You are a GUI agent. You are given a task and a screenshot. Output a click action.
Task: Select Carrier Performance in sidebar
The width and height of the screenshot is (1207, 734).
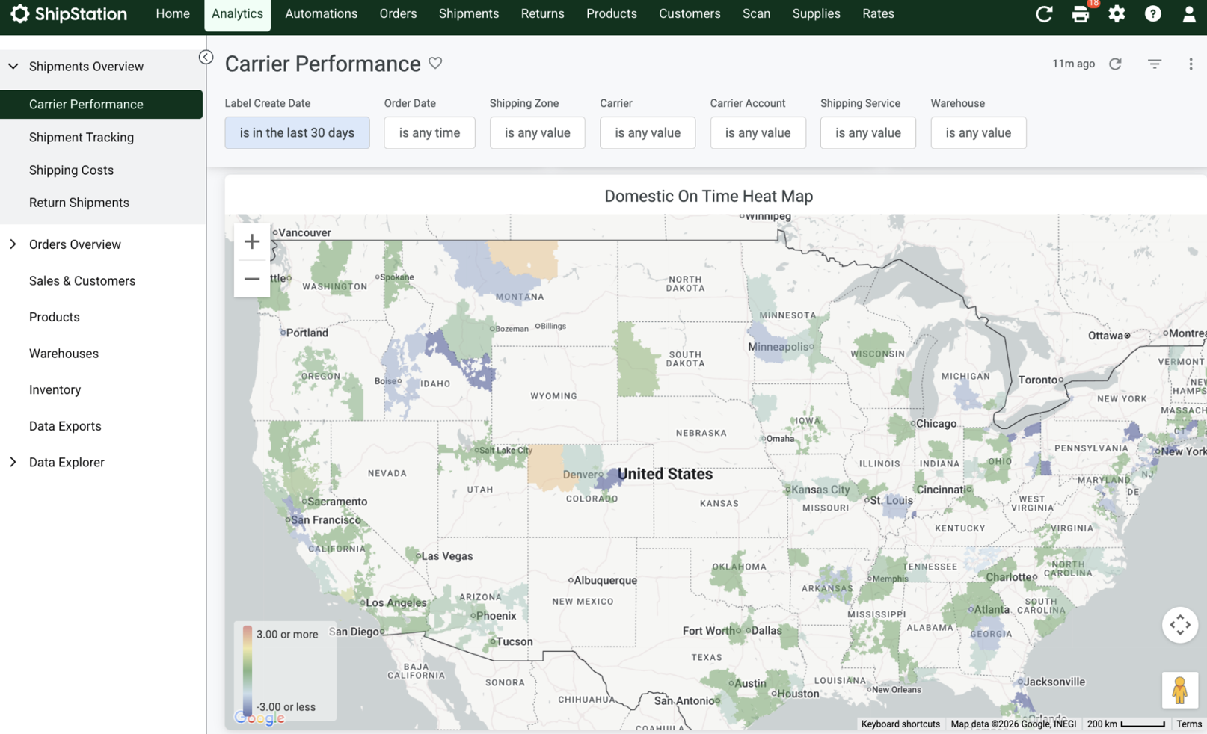(102, 105)
